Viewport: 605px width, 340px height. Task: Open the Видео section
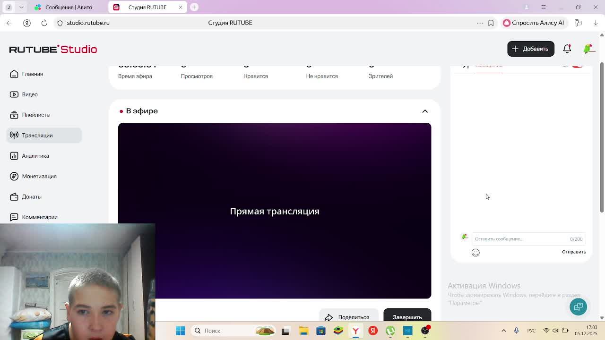click(x=30, y=94)
